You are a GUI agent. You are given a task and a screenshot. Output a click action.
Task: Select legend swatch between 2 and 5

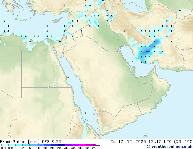coord(26,145)
